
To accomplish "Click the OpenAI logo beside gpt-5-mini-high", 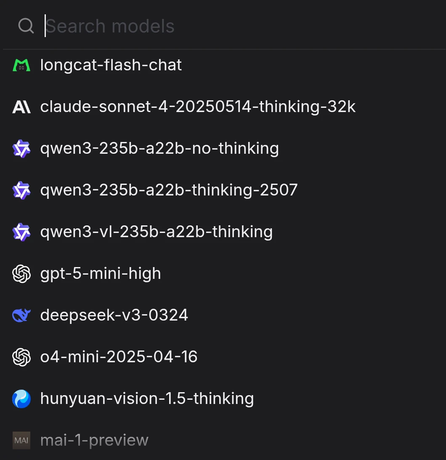I will pyautogui.click(x=21, y=274).
